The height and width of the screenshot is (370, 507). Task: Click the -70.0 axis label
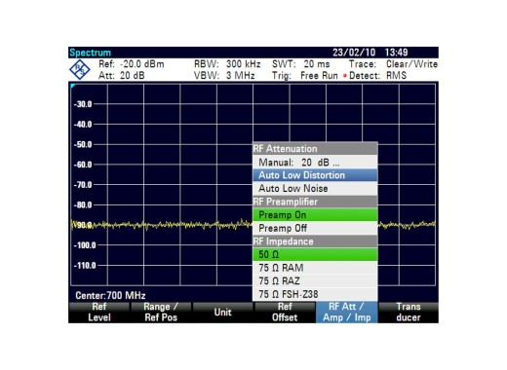83,185
